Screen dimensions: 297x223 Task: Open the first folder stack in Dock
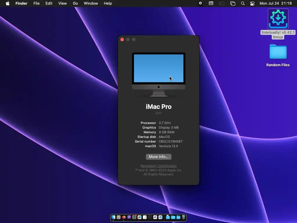[168, 217]
